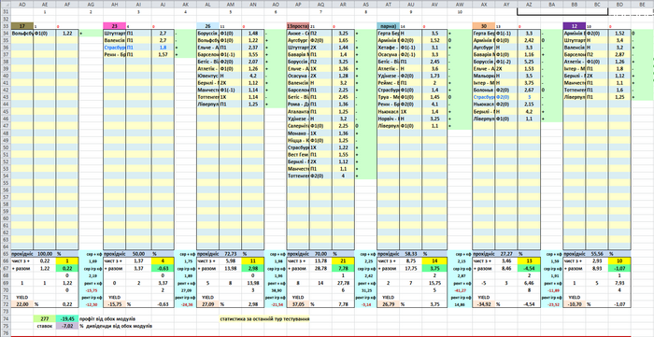Click the Салерніта team cell
Image resolution: width=654 pixels, height=337 pixels.
298,126
